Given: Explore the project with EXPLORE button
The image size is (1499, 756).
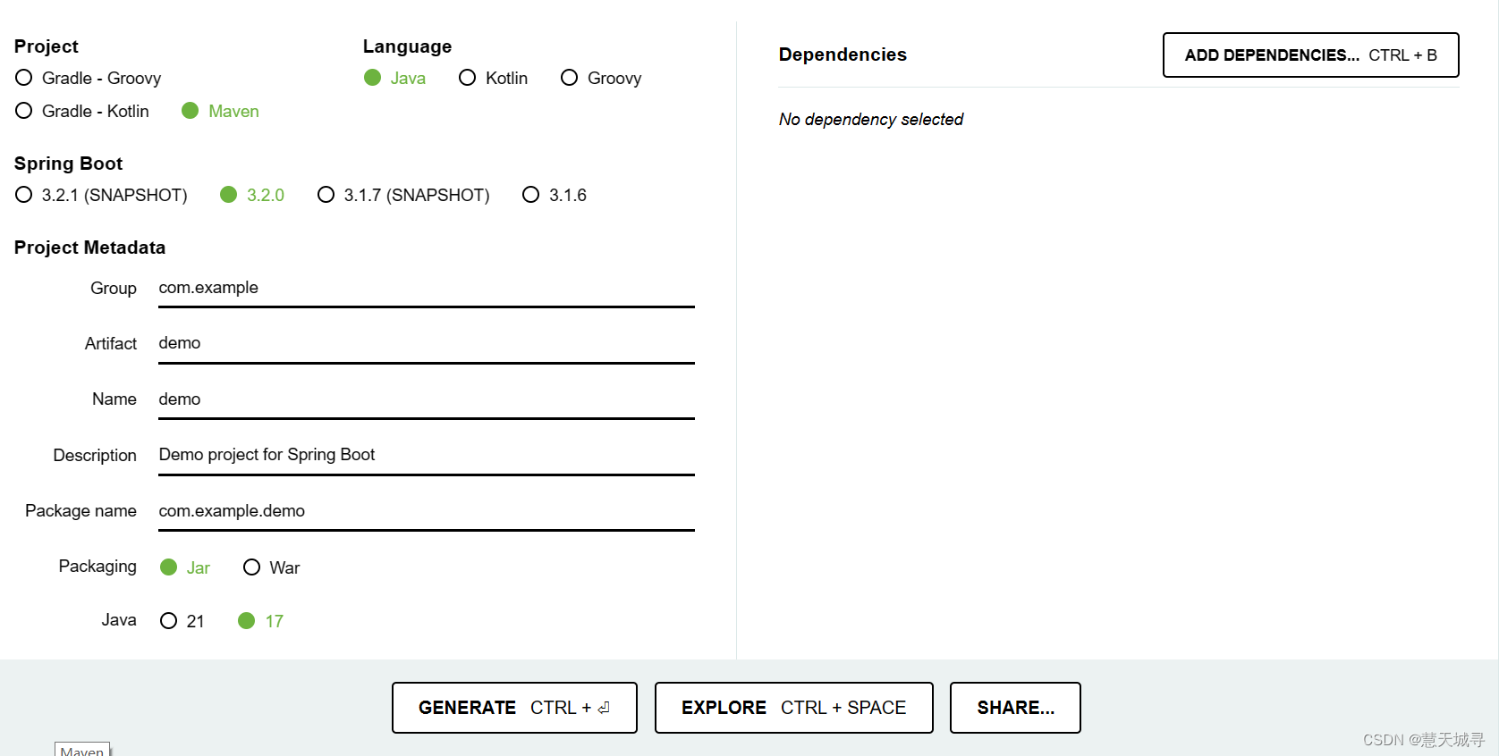Looking at the screenshot, I should point(793,708).
